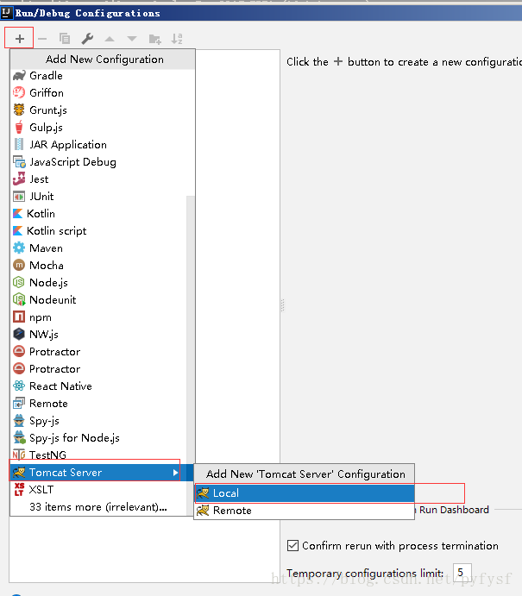The image size is (522, 596).
Task: Choose Local Tomcat Server configuration
Action: coord(305,493)
